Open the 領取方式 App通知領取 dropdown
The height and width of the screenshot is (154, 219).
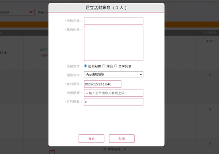114,74
